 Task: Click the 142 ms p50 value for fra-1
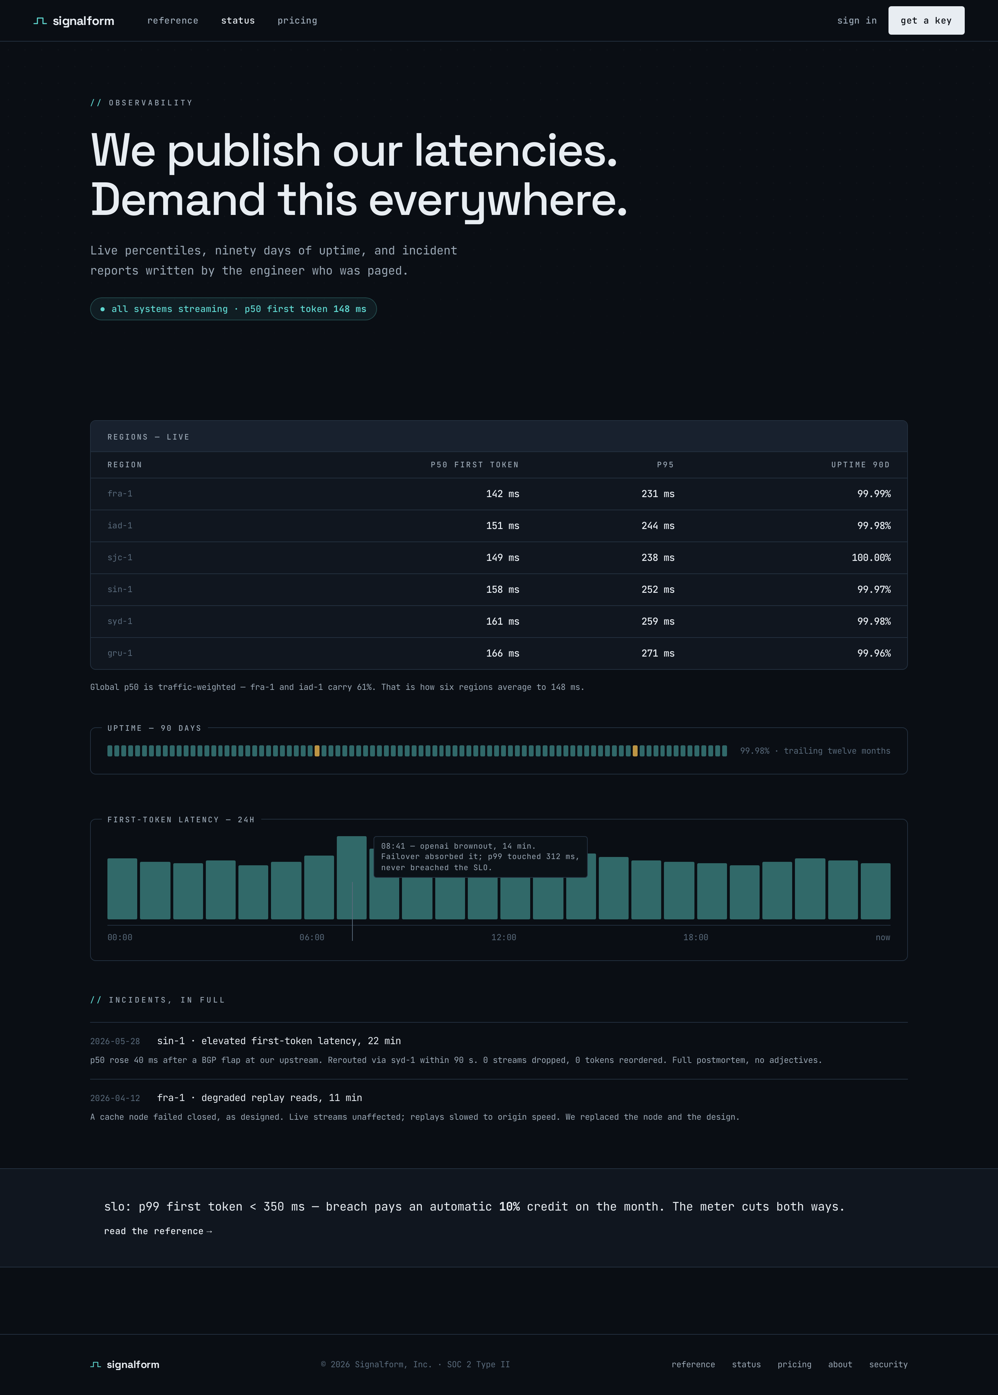503,494
